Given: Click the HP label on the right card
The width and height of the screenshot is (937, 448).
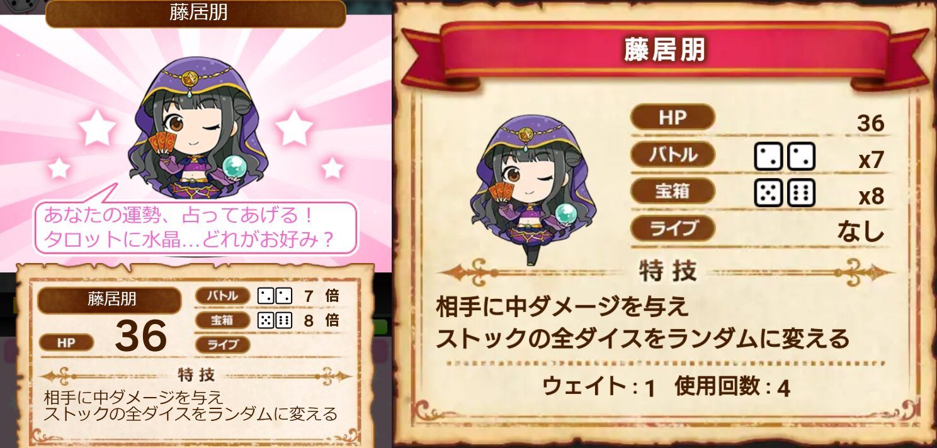Looking at the screenshot, I should coord(673,117).
